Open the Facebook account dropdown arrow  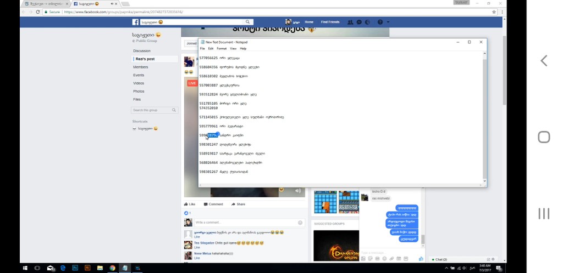tap(388, 22)
